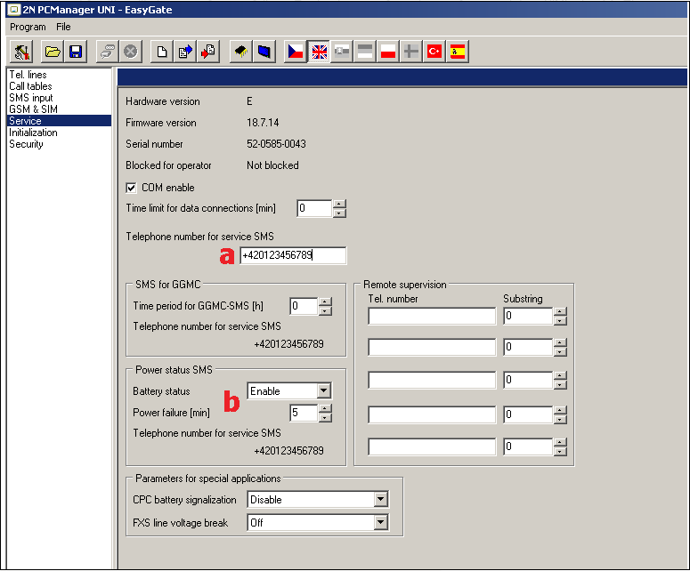The image size is (690, 571).
Task: Click the greyed connect device icon
Action: [108, 52]
